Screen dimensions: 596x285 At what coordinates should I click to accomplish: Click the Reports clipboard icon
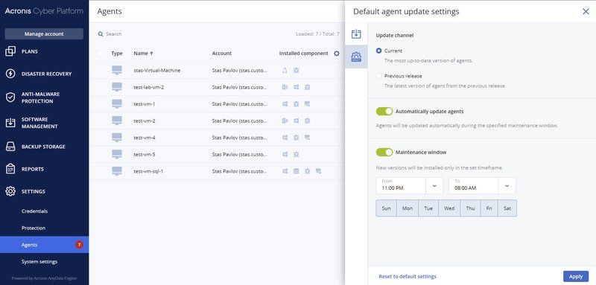[x=10, y=169]
